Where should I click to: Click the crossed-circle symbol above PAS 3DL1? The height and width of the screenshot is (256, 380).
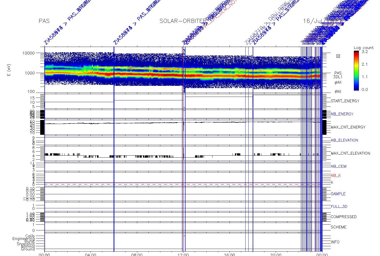(338, 56)
